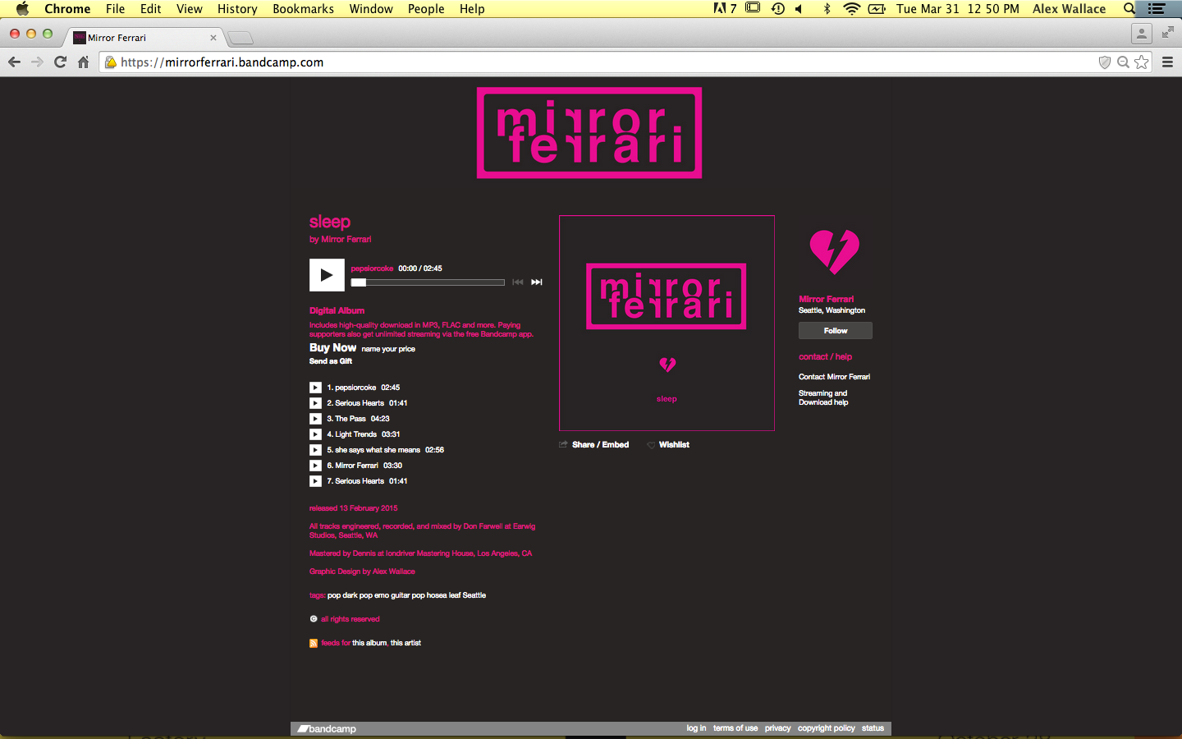The image size is (1182, 739).
Task: Open the History menu
Action: [237, 8]
